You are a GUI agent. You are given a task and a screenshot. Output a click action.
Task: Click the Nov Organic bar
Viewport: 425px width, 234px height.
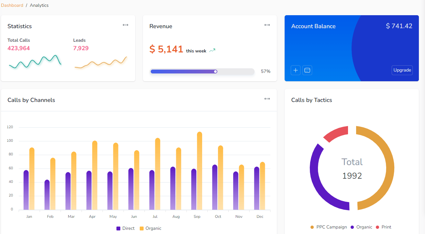pyautogui.click(x=241, y=187)
